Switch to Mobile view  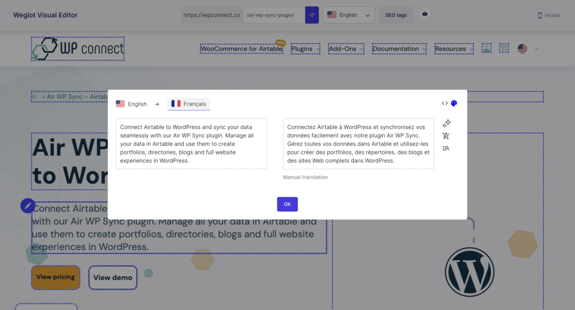[x=549, y=15]
